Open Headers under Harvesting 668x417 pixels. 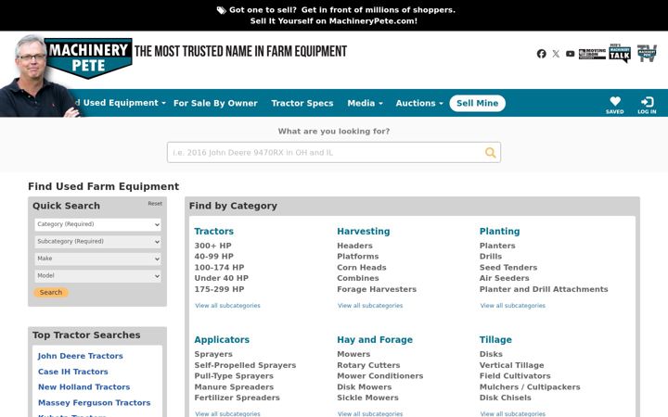point(354,246)
